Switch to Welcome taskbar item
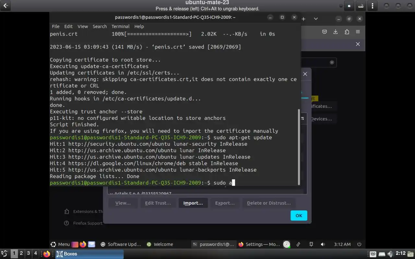The width and height of the screenshot is (415, 259). click(x=160, y=244)
